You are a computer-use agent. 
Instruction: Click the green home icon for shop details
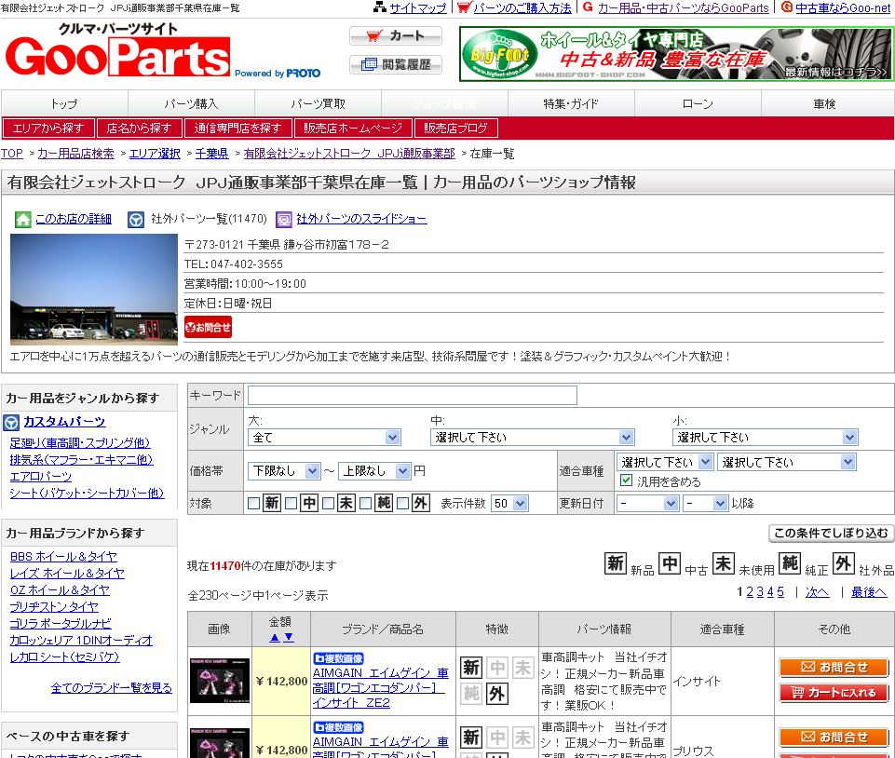click(23, 219)
